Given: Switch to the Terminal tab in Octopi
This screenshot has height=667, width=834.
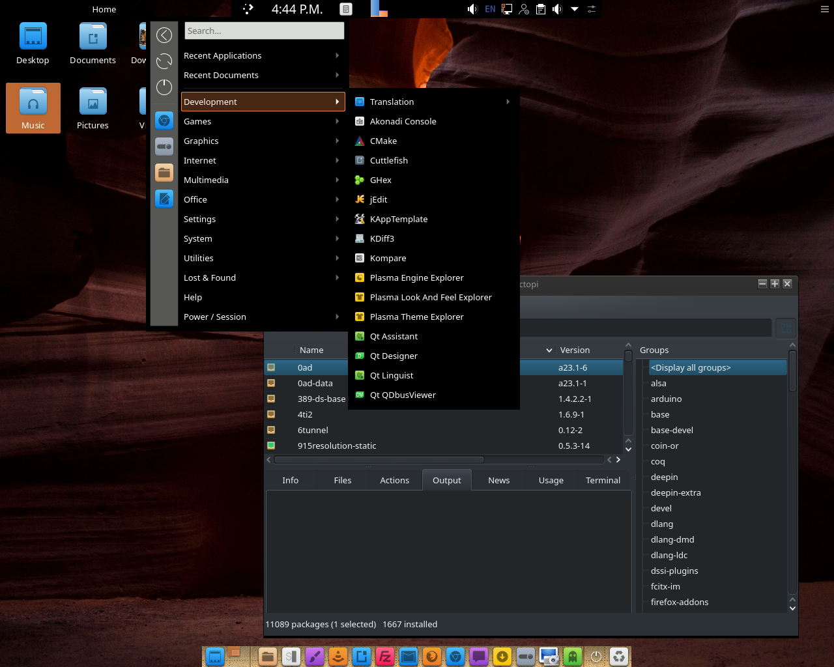Looking at the screenshot, I should (x=603, y=480).
